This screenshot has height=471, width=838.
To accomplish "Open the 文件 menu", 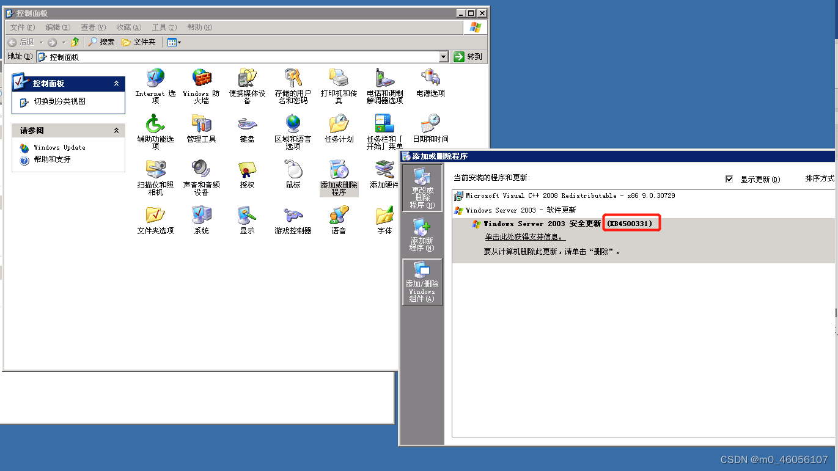I will tap(23, 27).
